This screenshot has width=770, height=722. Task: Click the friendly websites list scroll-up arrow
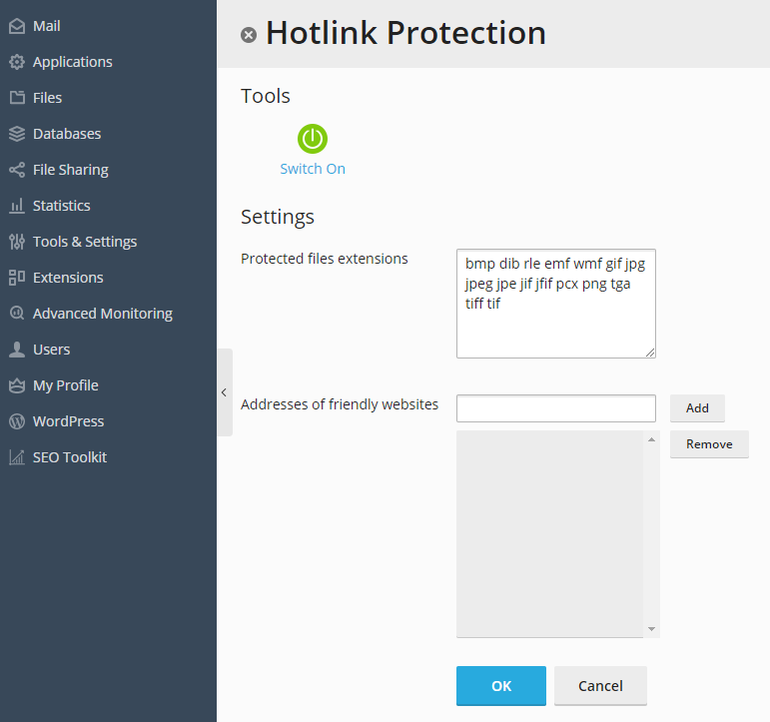coord(651,439)
